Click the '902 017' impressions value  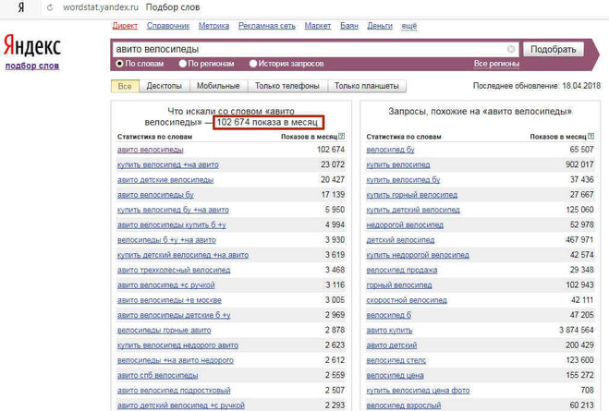(x=579, y=165)
